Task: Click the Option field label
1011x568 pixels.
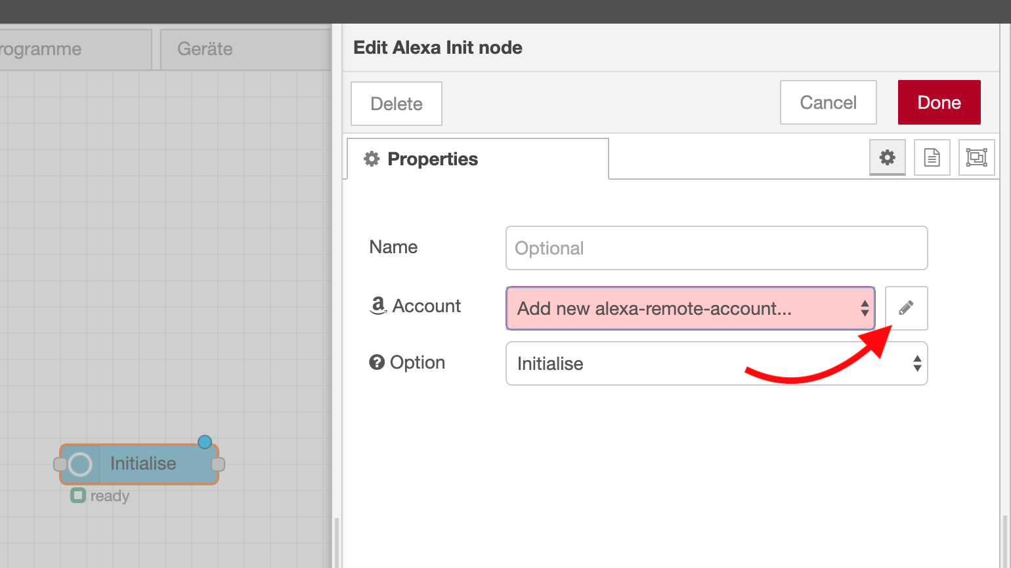Action: [x=418, y=363]
